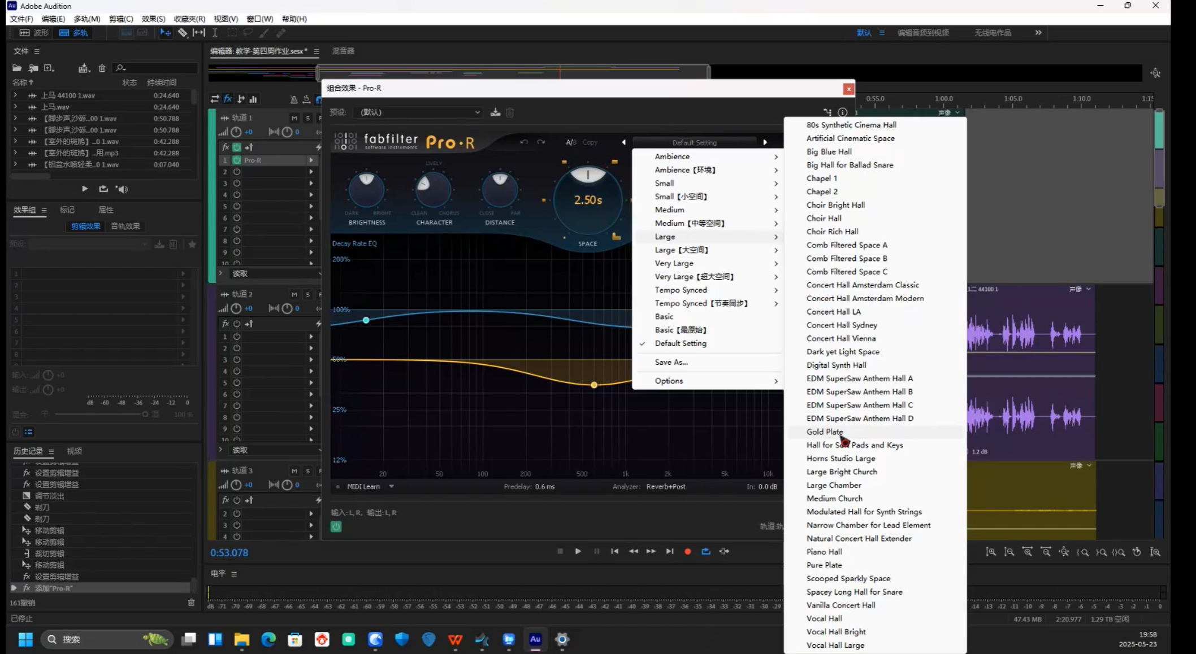
Task: Click the Import File icon in Files panel
Action: click(33, 68)
